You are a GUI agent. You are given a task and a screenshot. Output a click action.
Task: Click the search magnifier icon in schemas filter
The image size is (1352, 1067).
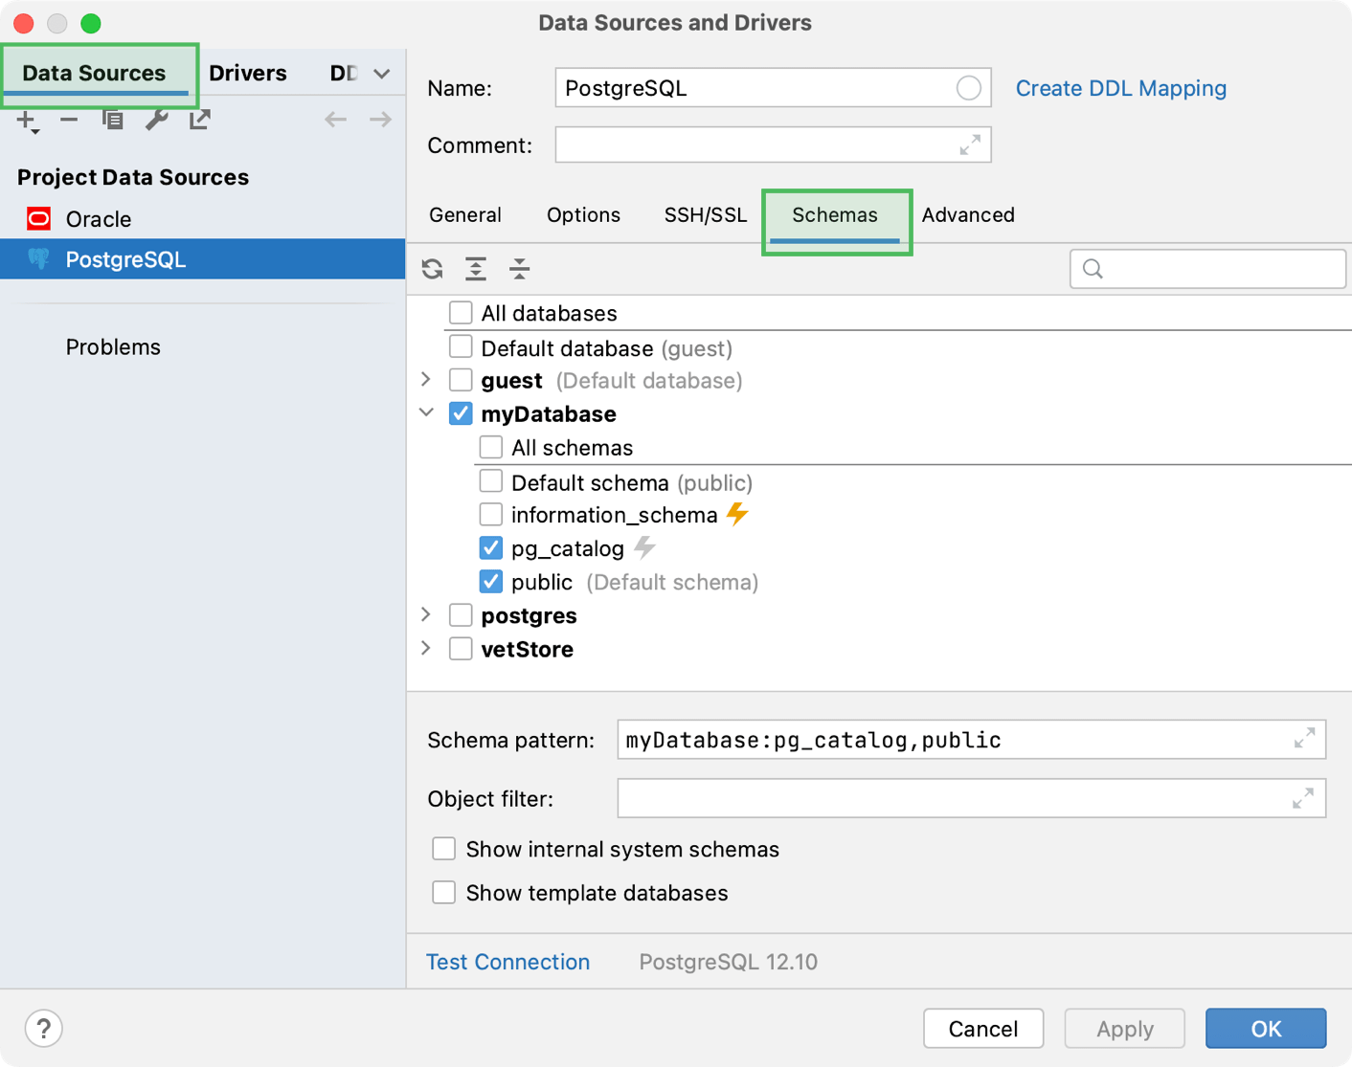[x=1093, y=269]
